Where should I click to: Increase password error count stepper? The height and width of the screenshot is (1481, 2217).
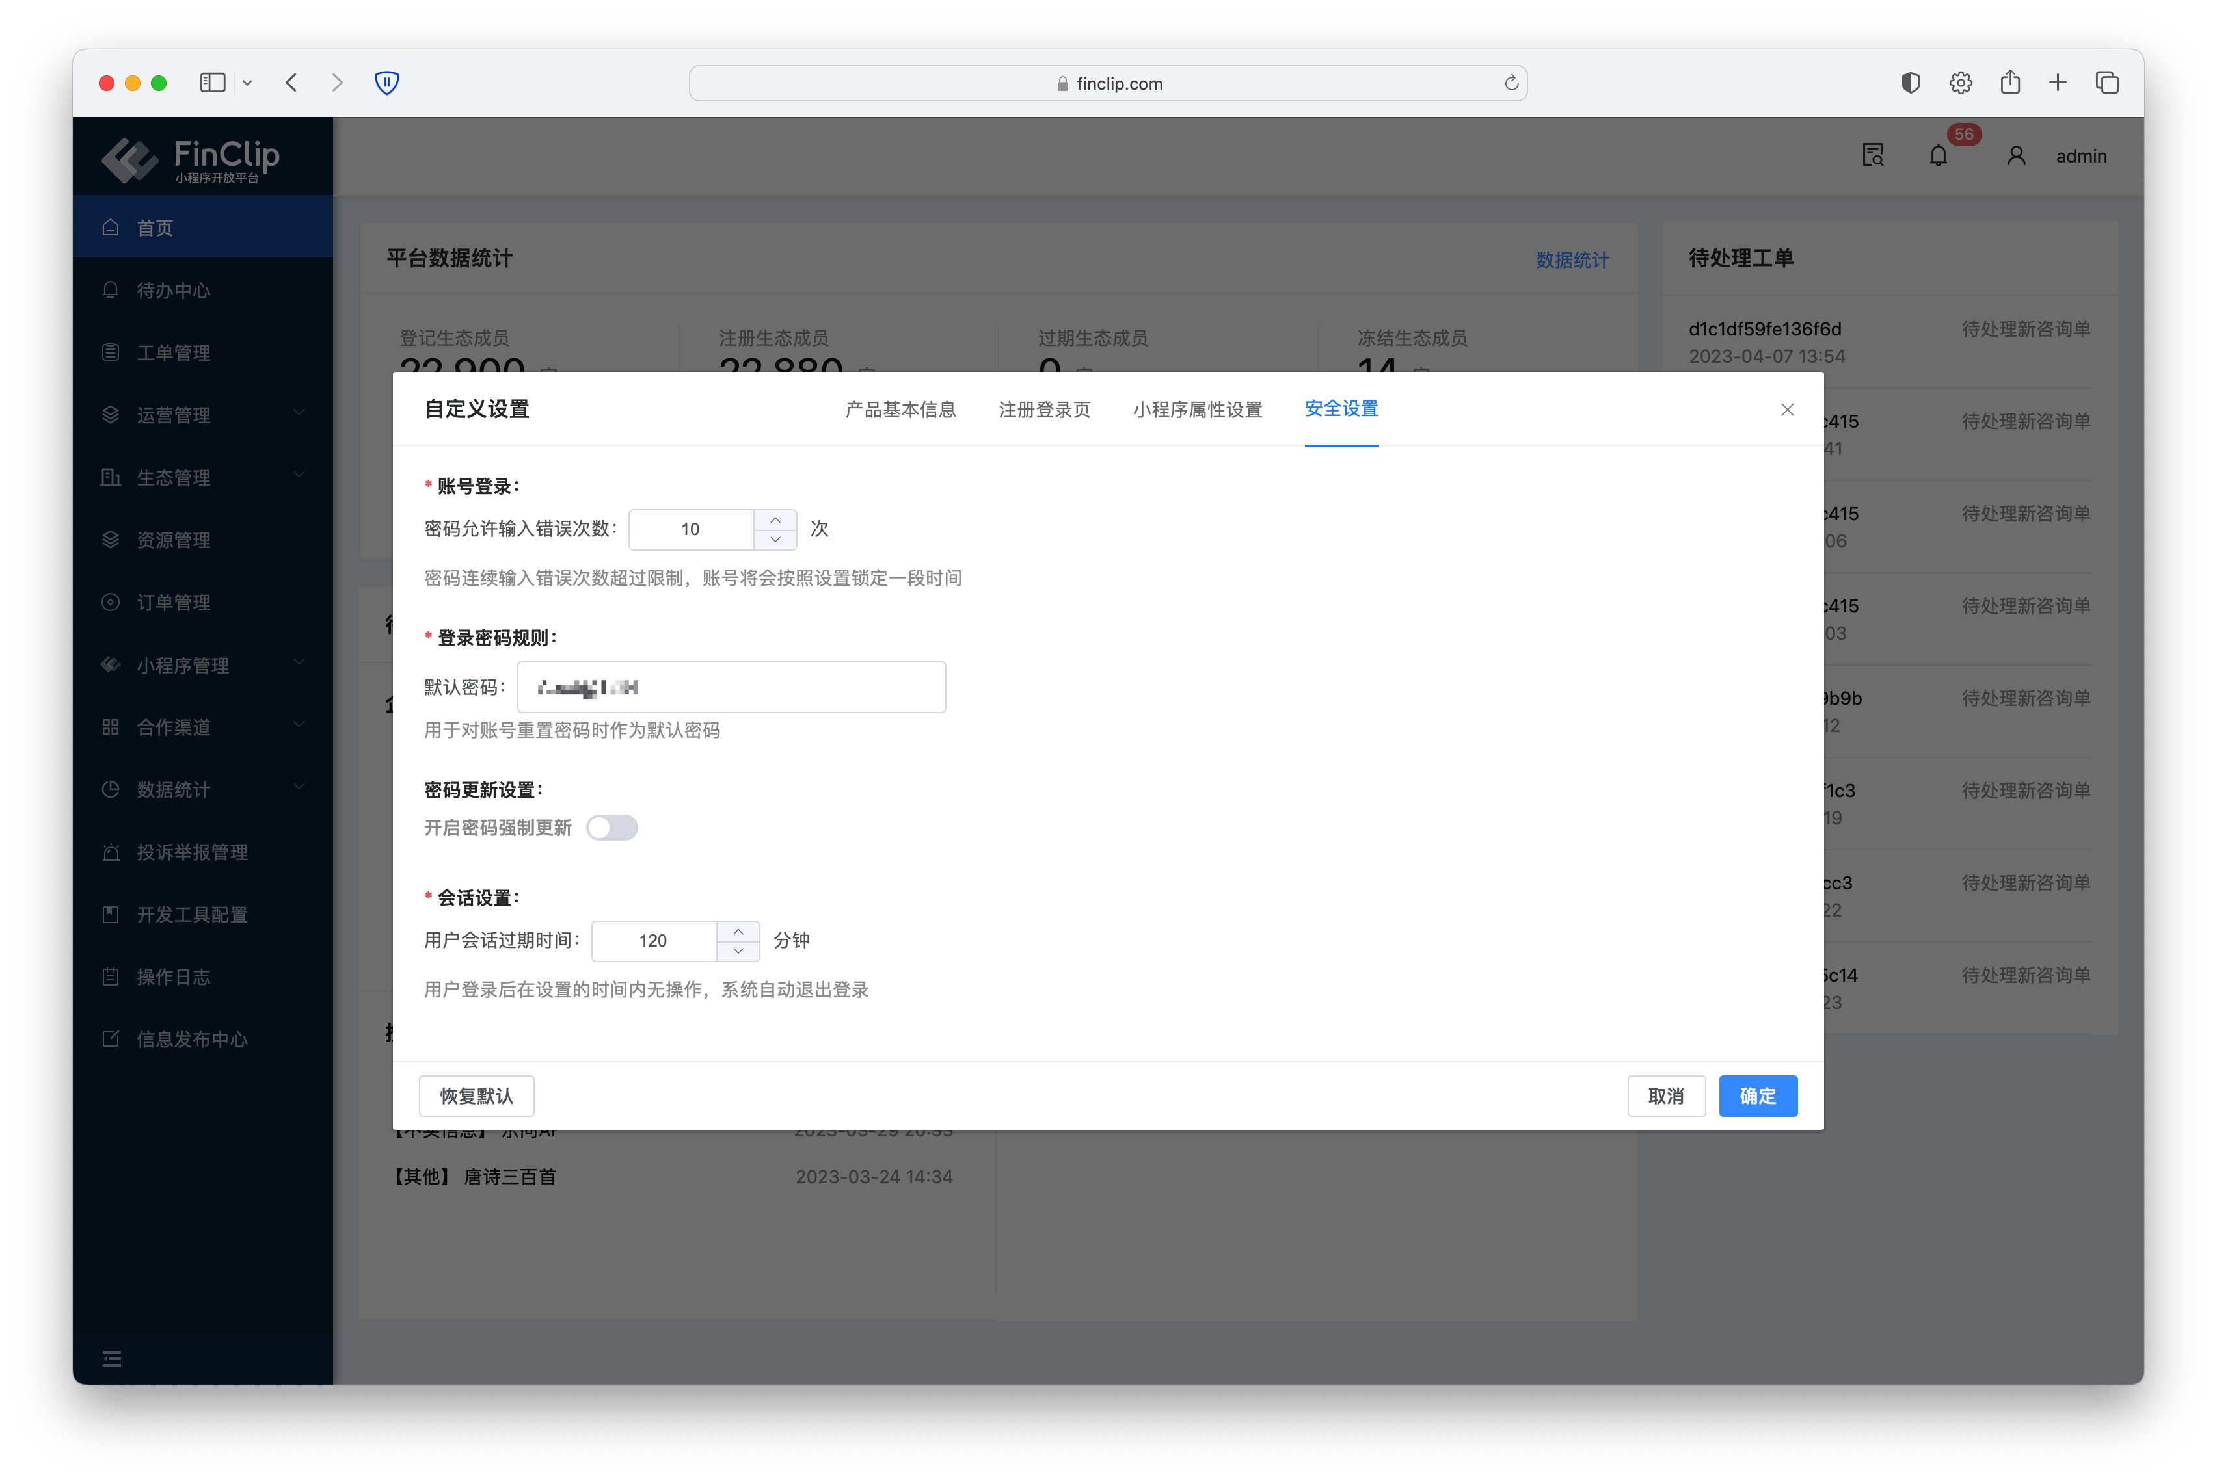[x=775, y=519]
